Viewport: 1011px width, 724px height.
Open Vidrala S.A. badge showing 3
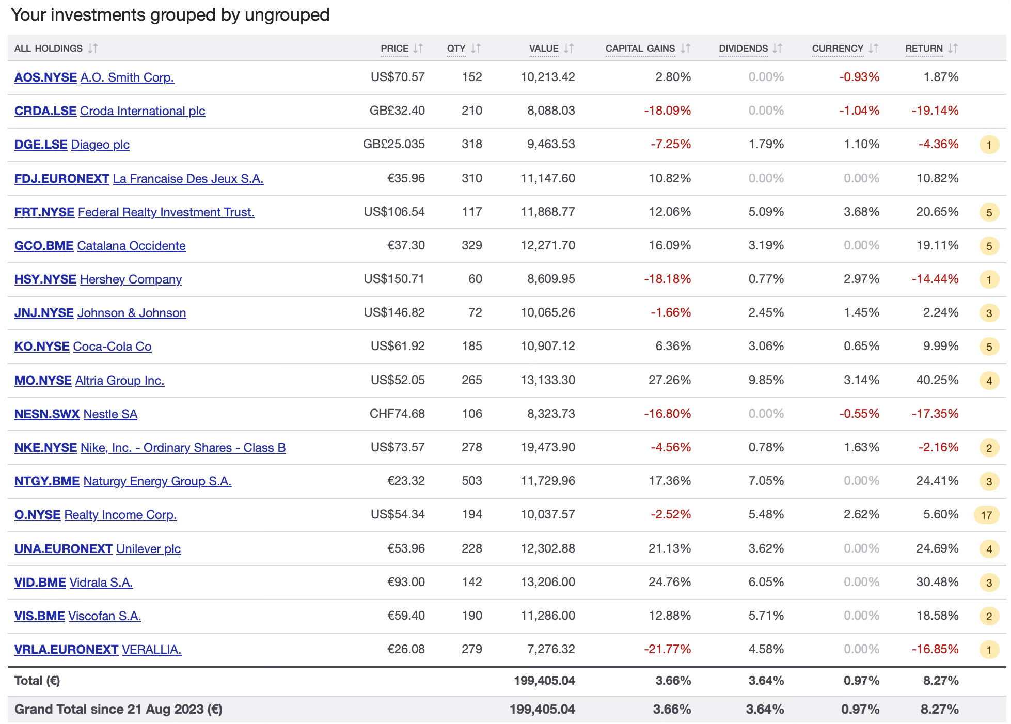click(x=989, y=583)
